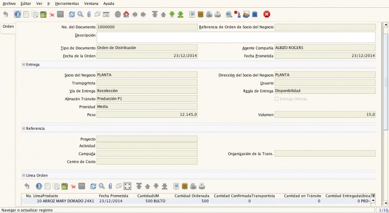Select the Orden tab on left

(8, 26)
